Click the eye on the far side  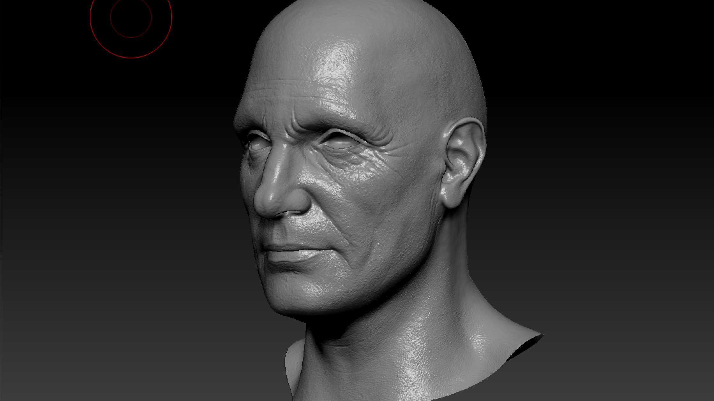point(258,145)
